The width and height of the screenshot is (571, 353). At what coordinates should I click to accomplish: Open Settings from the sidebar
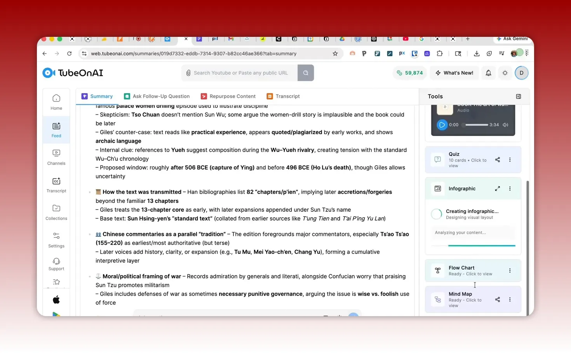(56, 240)
